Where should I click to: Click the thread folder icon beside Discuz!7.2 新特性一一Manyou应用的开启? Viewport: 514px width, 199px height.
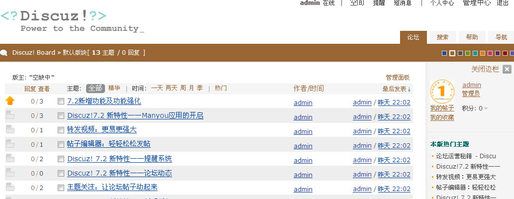tap(10, 115)
